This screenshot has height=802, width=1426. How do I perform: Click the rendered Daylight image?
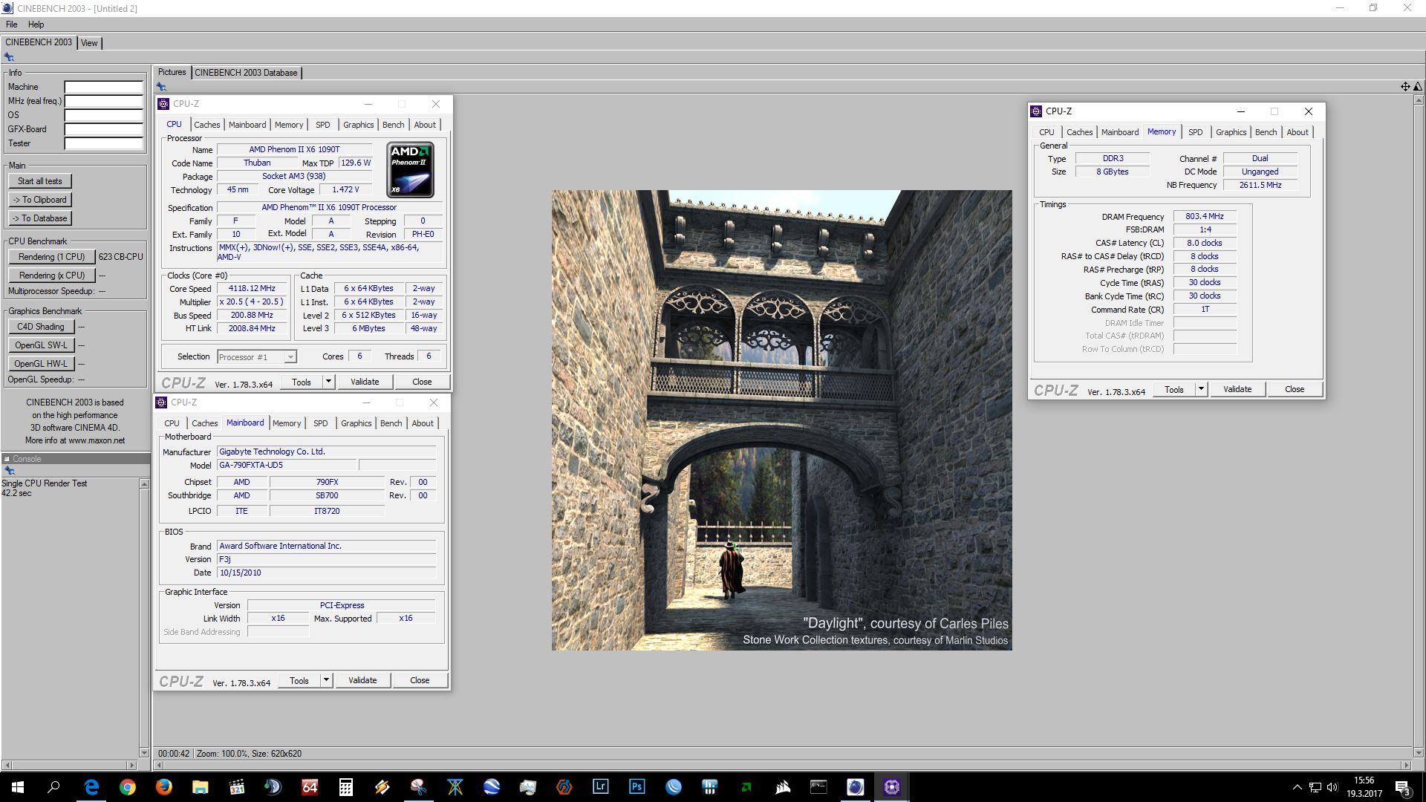pos(781,420)
